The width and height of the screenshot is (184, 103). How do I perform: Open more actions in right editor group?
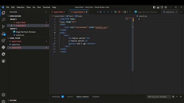(181, 12)
